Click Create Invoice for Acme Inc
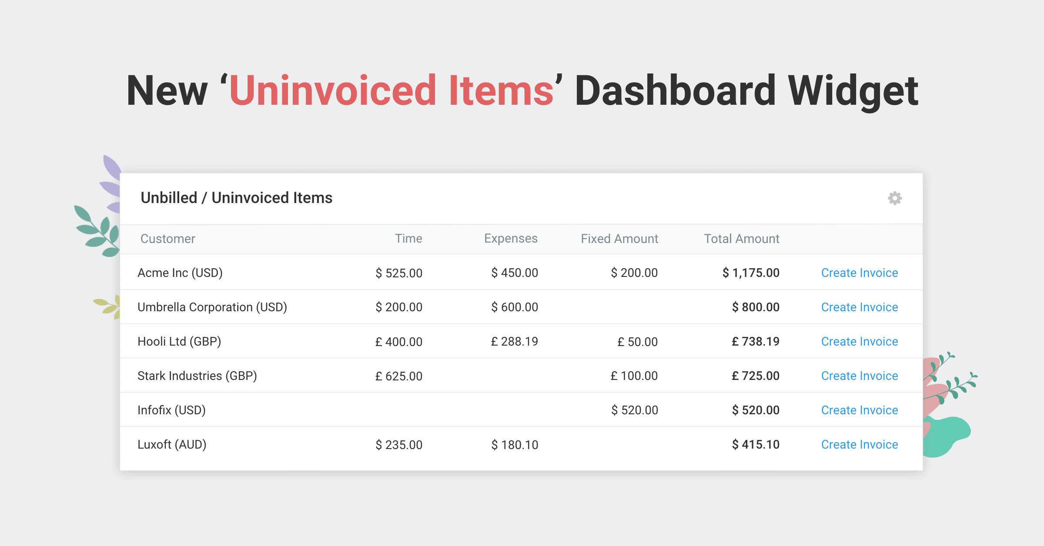The image size is (1044, 546). coord(859,273)
